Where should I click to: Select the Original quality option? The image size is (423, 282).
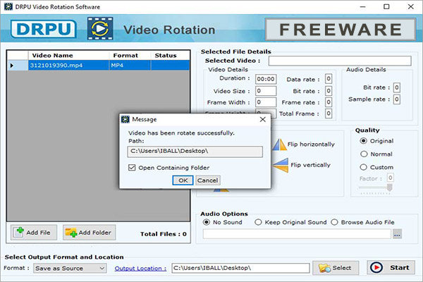click(364, 141)
